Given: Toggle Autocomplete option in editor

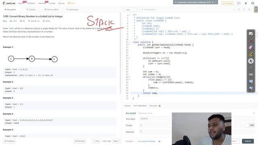Looking at the screenshot, I should pyautogui.click(x=148, y=10).
